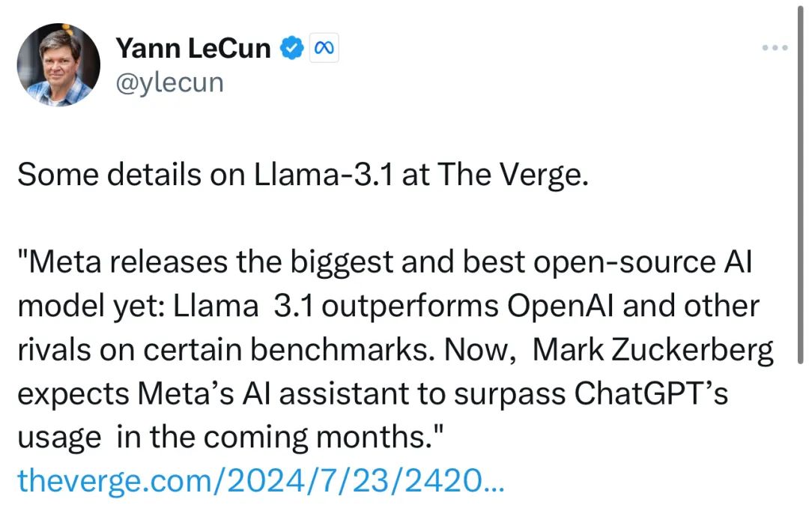Click the word "outperforms" in the tweet
Screen dimensions: 809x526
[x=410, y=306]
